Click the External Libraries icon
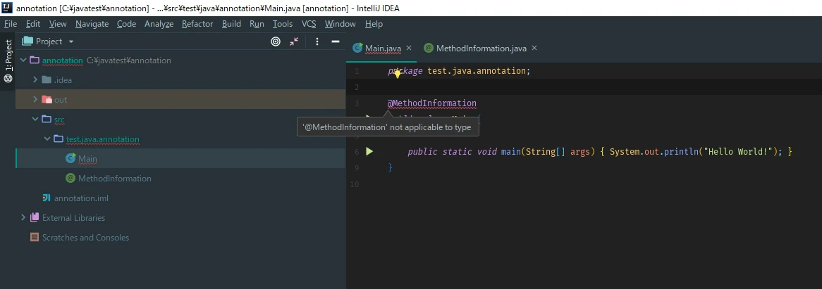 (35, 217)
